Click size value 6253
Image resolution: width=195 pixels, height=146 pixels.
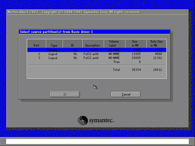[137, 50]
